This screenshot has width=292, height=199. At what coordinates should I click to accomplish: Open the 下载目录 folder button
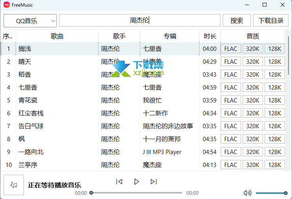pyautogui.click(x=271, y=20)
